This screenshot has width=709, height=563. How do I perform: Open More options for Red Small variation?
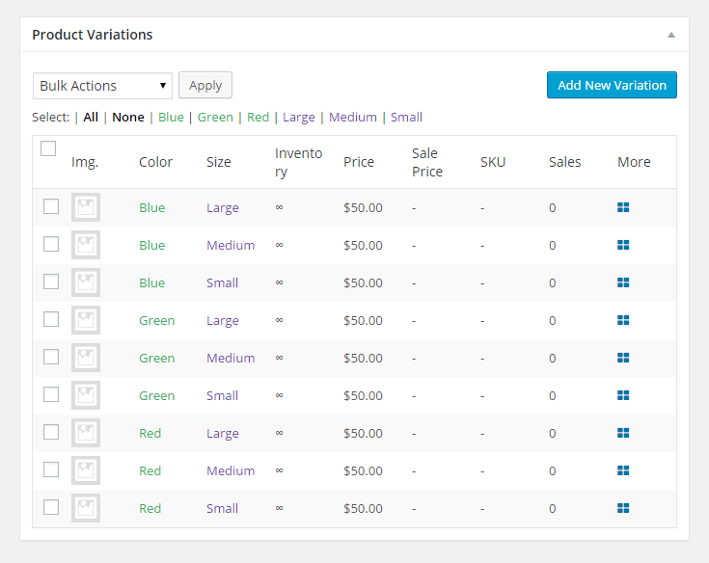coord(623,508)
